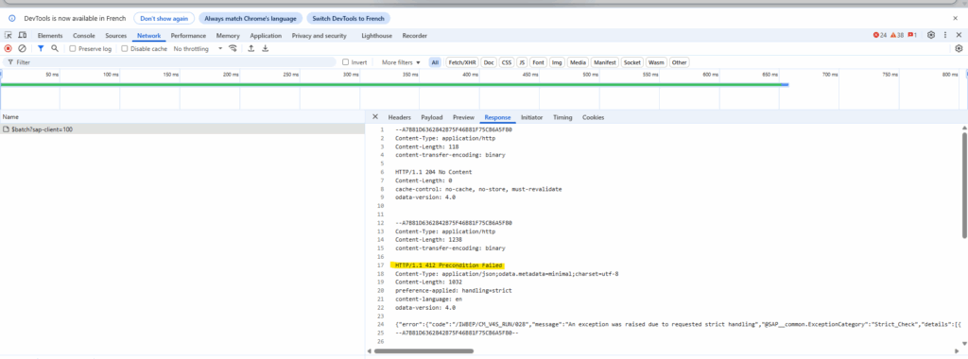Open network search magnifier
Screen dimensions: 968x359
click(54, 48)
